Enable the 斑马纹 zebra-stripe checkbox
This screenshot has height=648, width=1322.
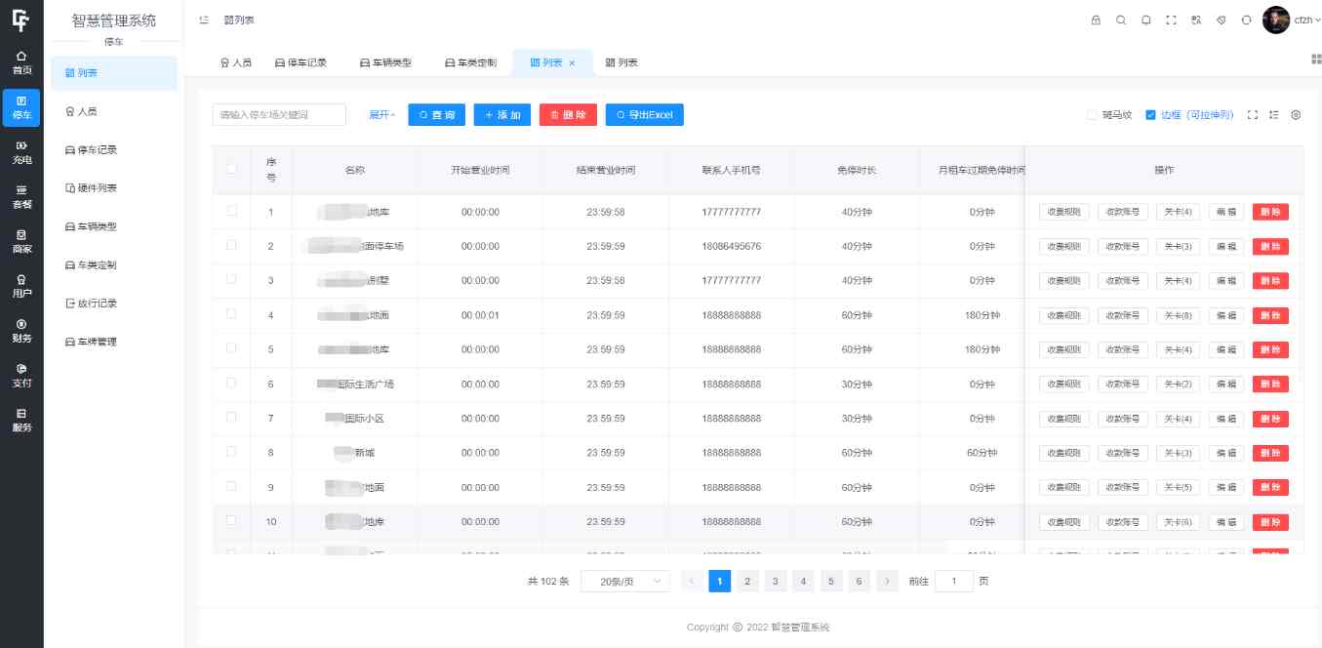pyautogui.click(x=1091, y=114)
